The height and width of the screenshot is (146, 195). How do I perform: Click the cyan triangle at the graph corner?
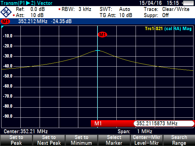(3, 27)
